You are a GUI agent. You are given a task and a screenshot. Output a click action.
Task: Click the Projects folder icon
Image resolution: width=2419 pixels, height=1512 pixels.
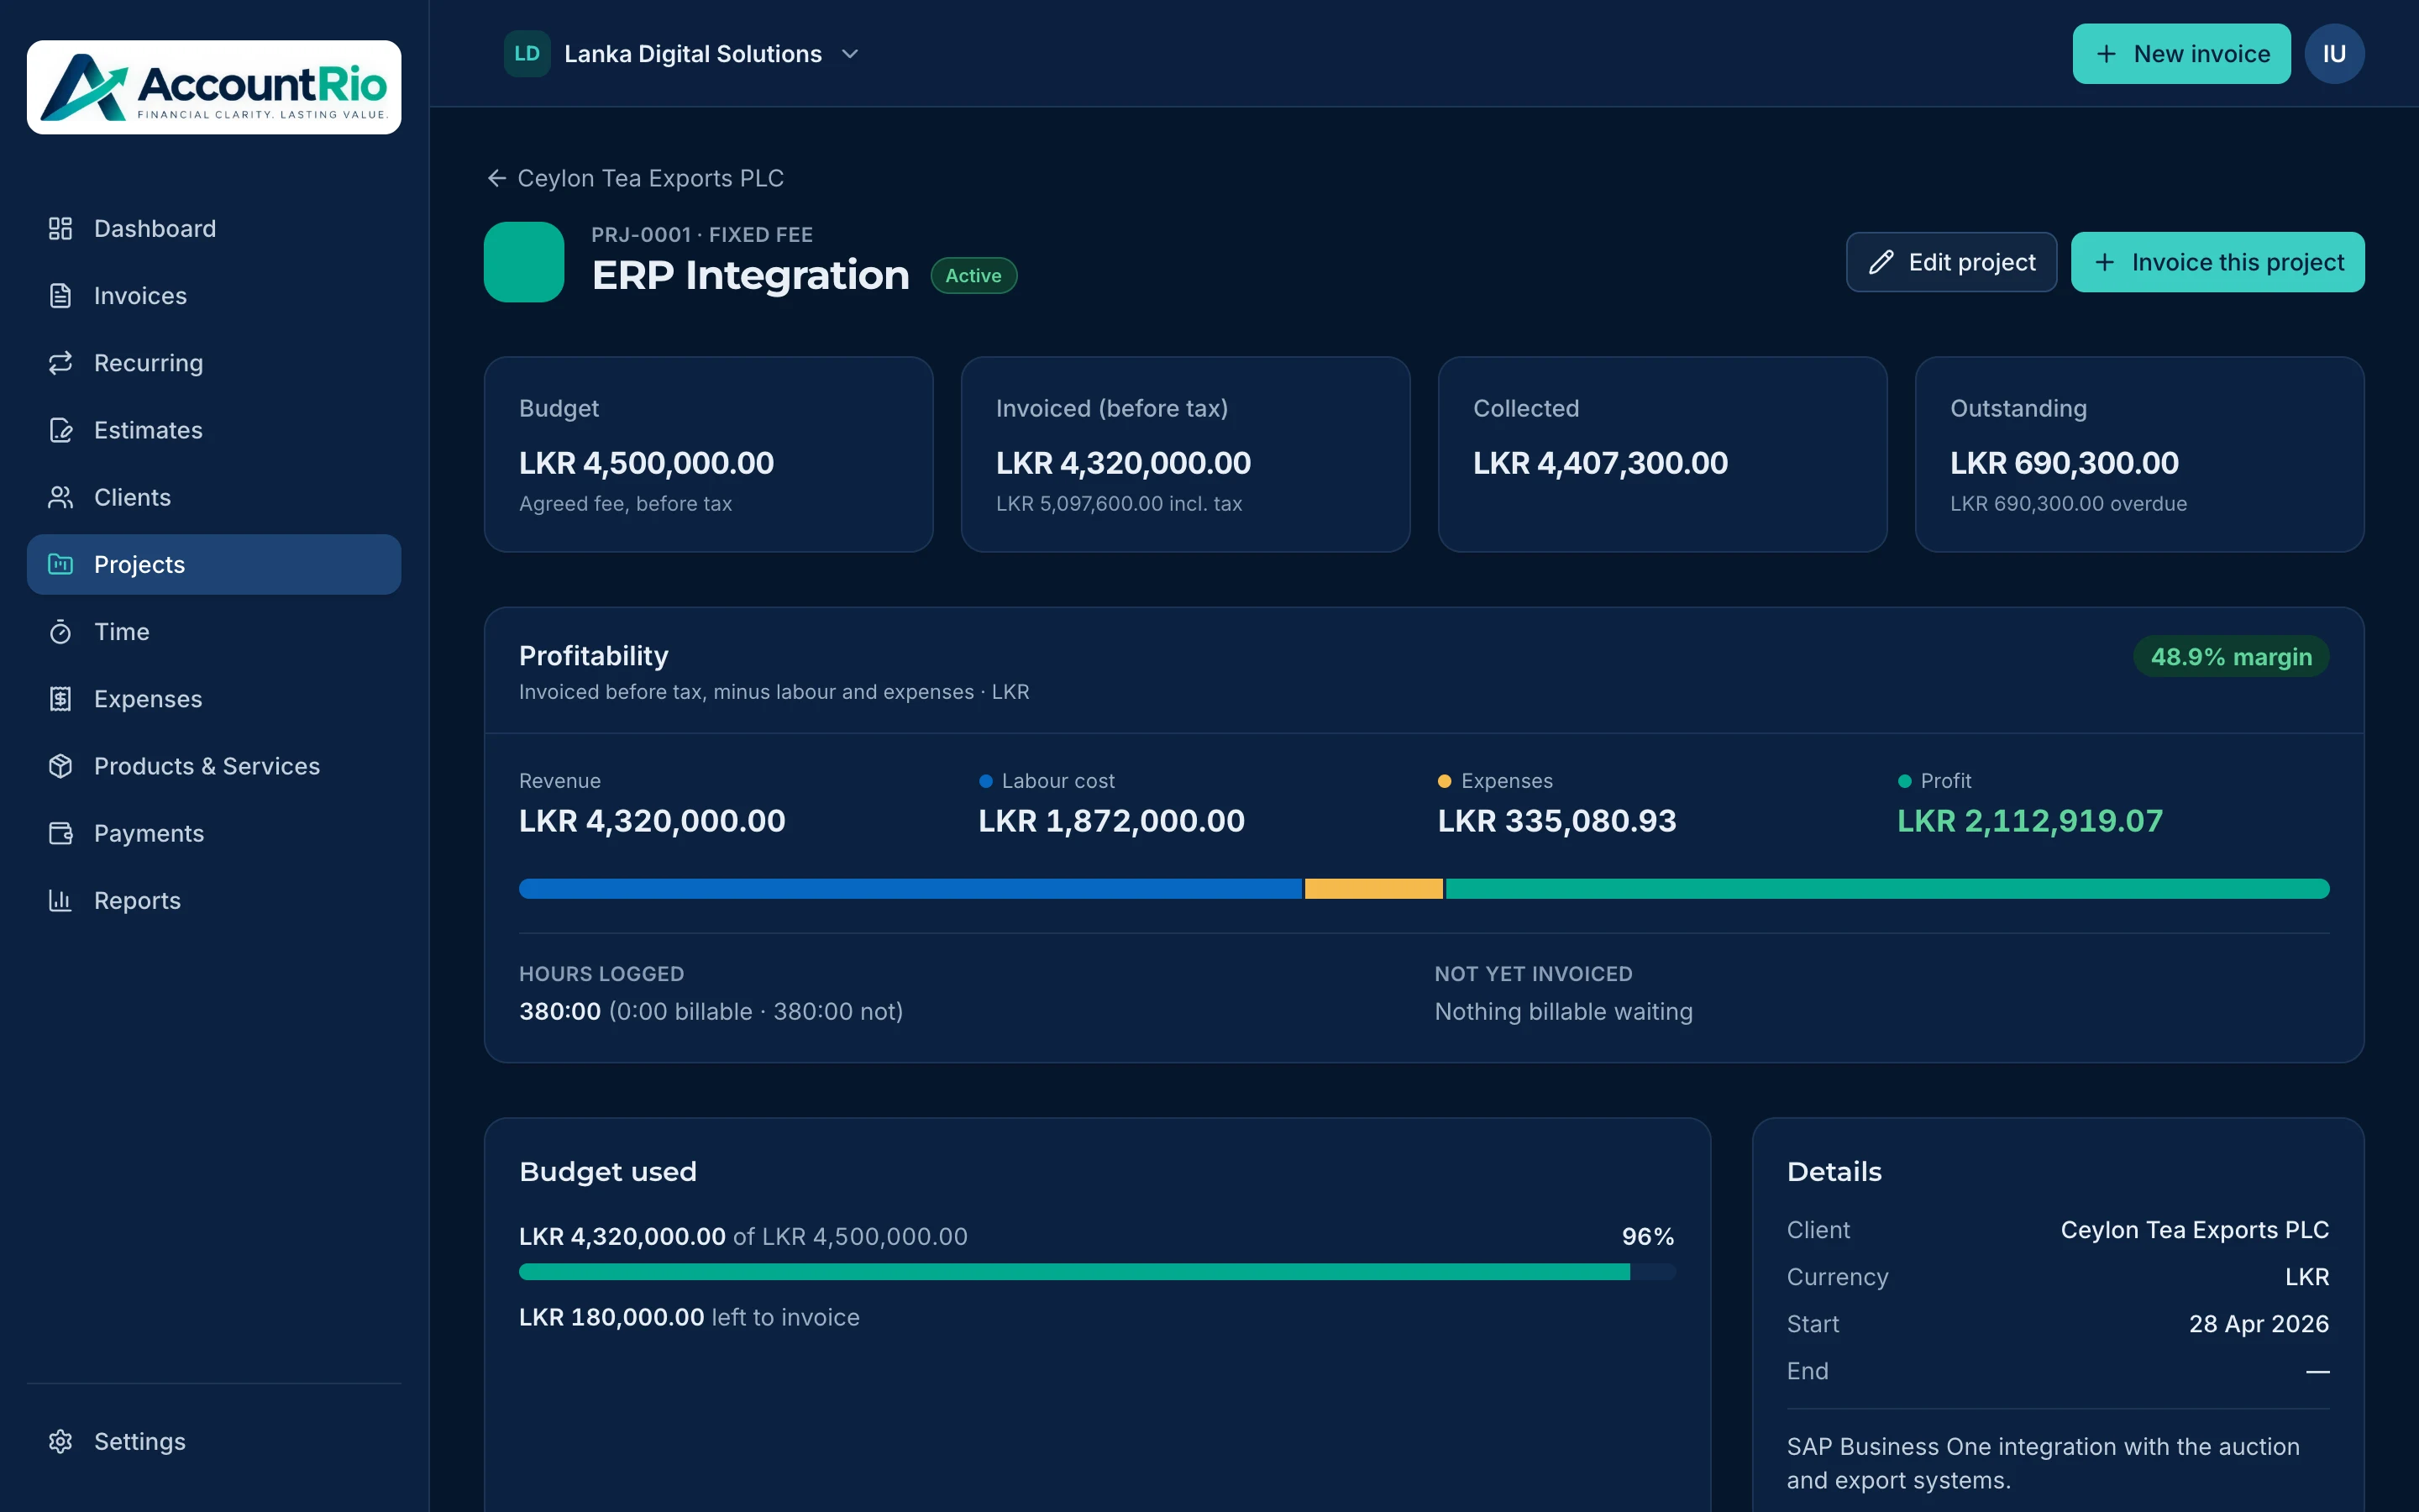60,564
